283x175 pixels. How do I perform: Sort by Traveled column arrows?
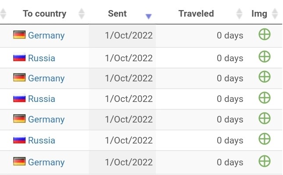click(x=239, y=14)
